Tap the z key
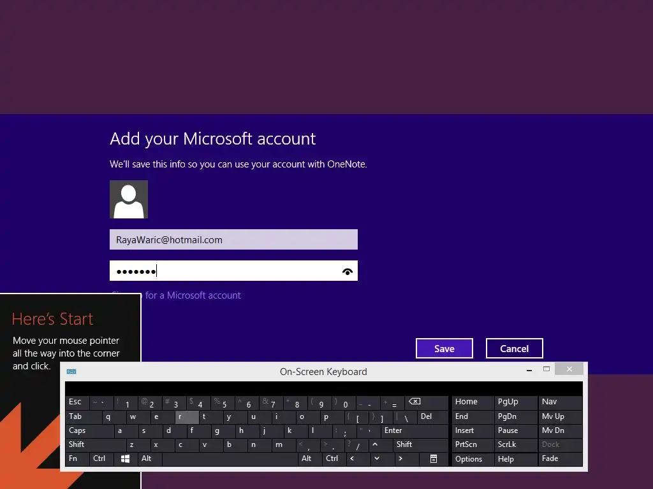This screenshot has height=489, width=653. click(x=138, y=445)
